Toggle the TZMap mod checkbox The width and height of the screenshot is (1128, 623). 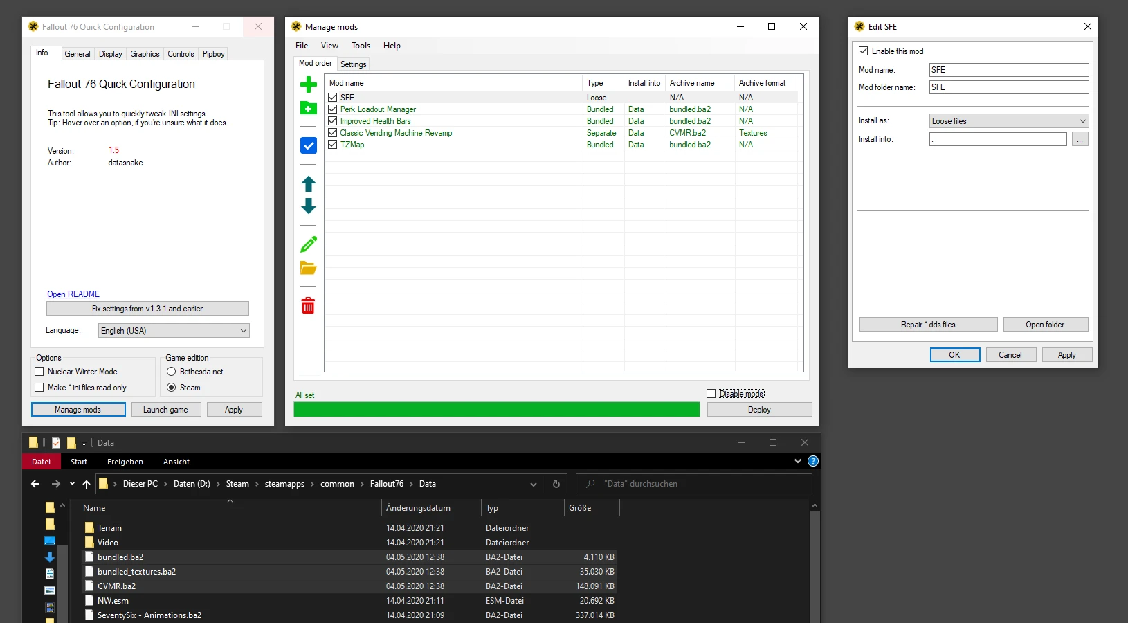coord(333,145)
